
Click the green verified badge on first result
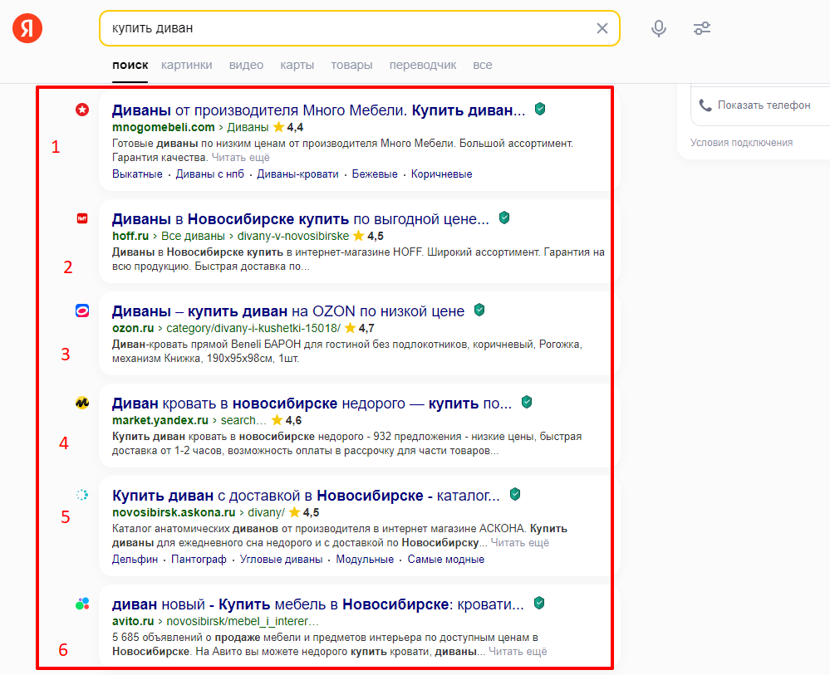point(540,108)
